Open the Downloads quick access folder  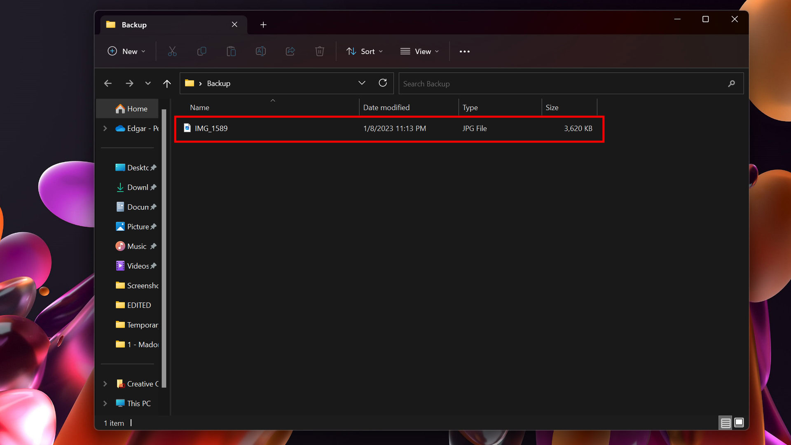coord(137,187)
